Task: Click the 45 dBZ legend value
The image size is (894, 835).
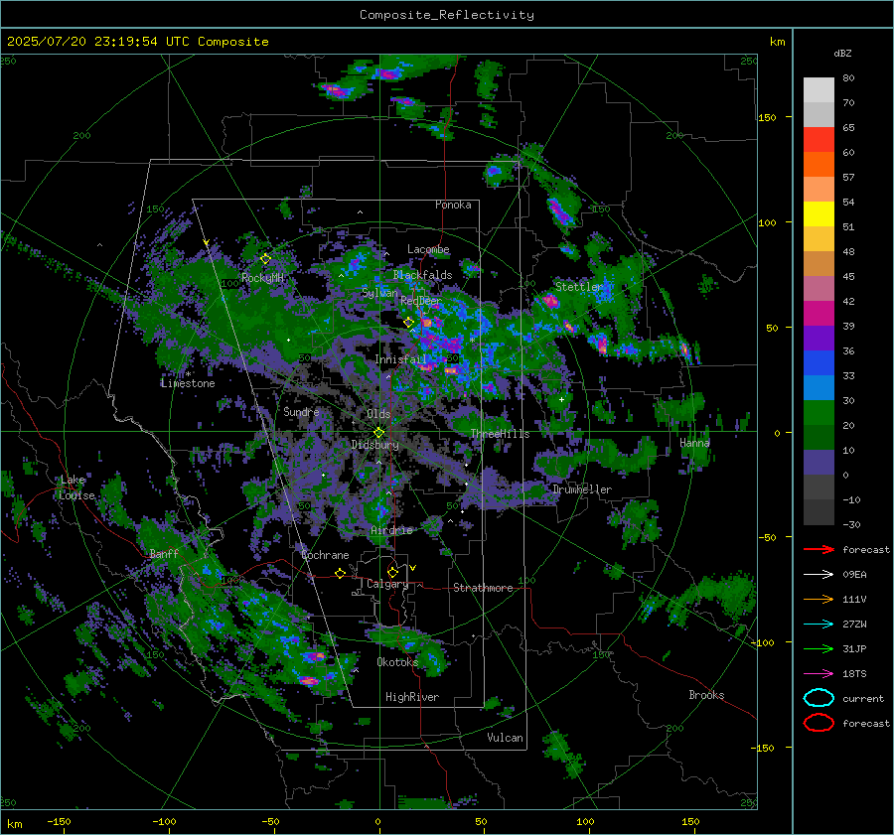Action: click(x=848, y=276)
